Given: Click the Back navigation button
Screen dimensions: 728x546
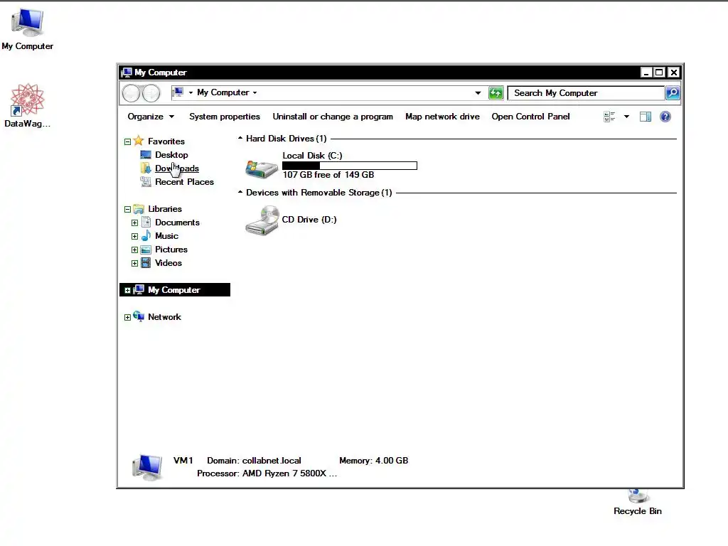Looking at the screenshot, I should pos(131,93).
